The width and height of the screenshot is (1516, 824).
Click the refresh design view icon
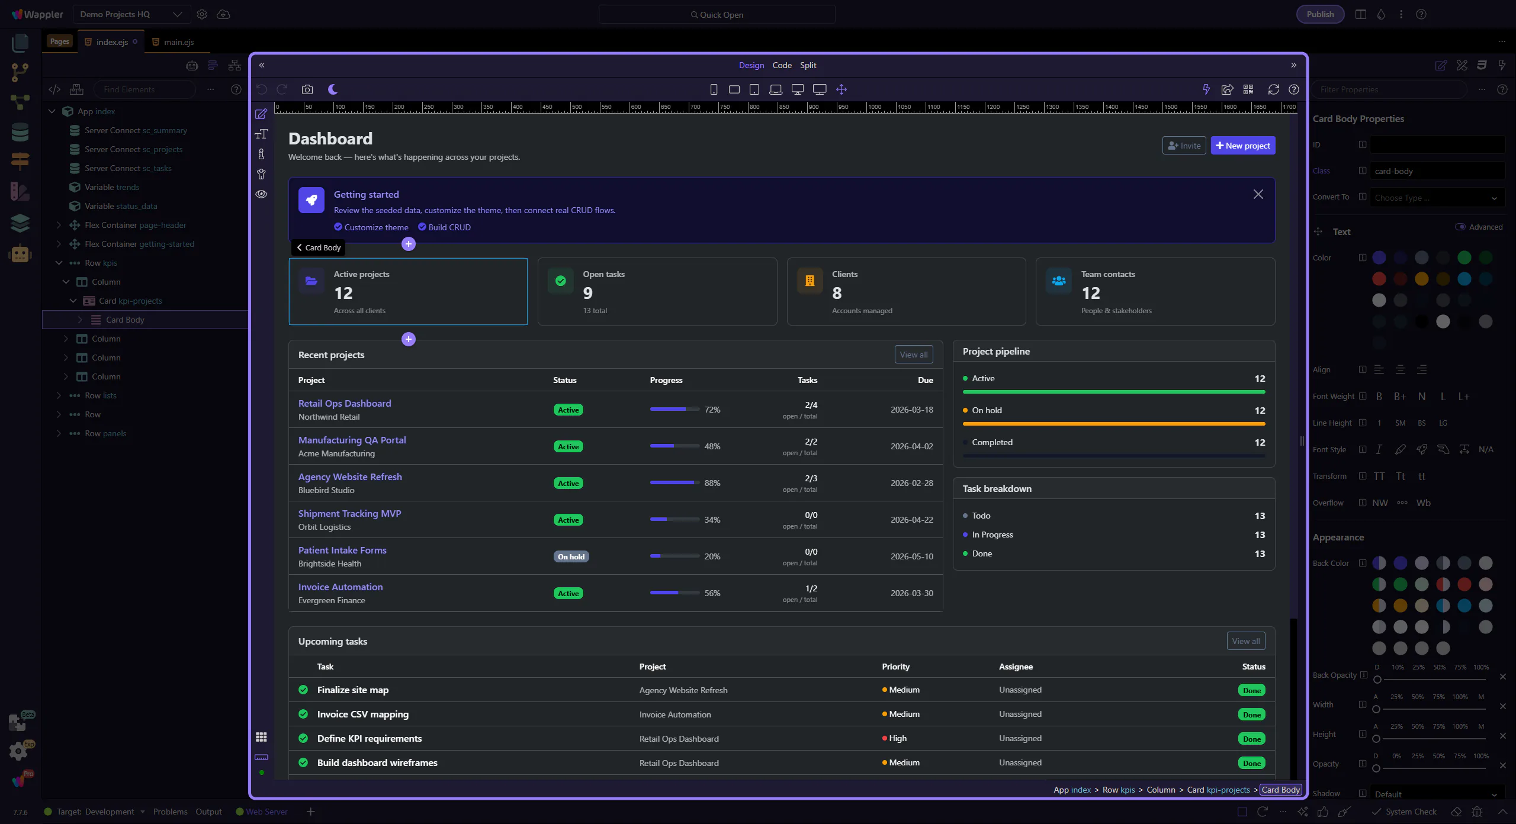point(1273,89)
